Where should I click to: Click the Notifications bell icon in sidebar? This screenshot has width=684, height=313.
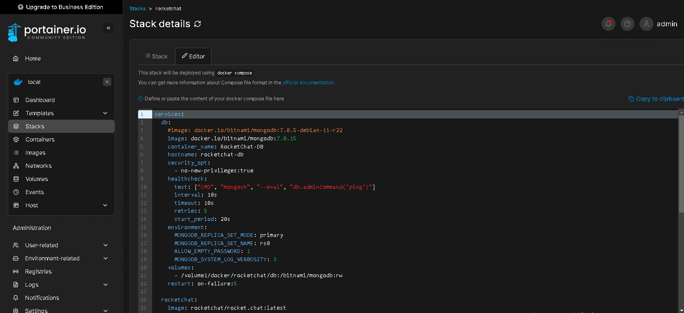coord(16,298)
